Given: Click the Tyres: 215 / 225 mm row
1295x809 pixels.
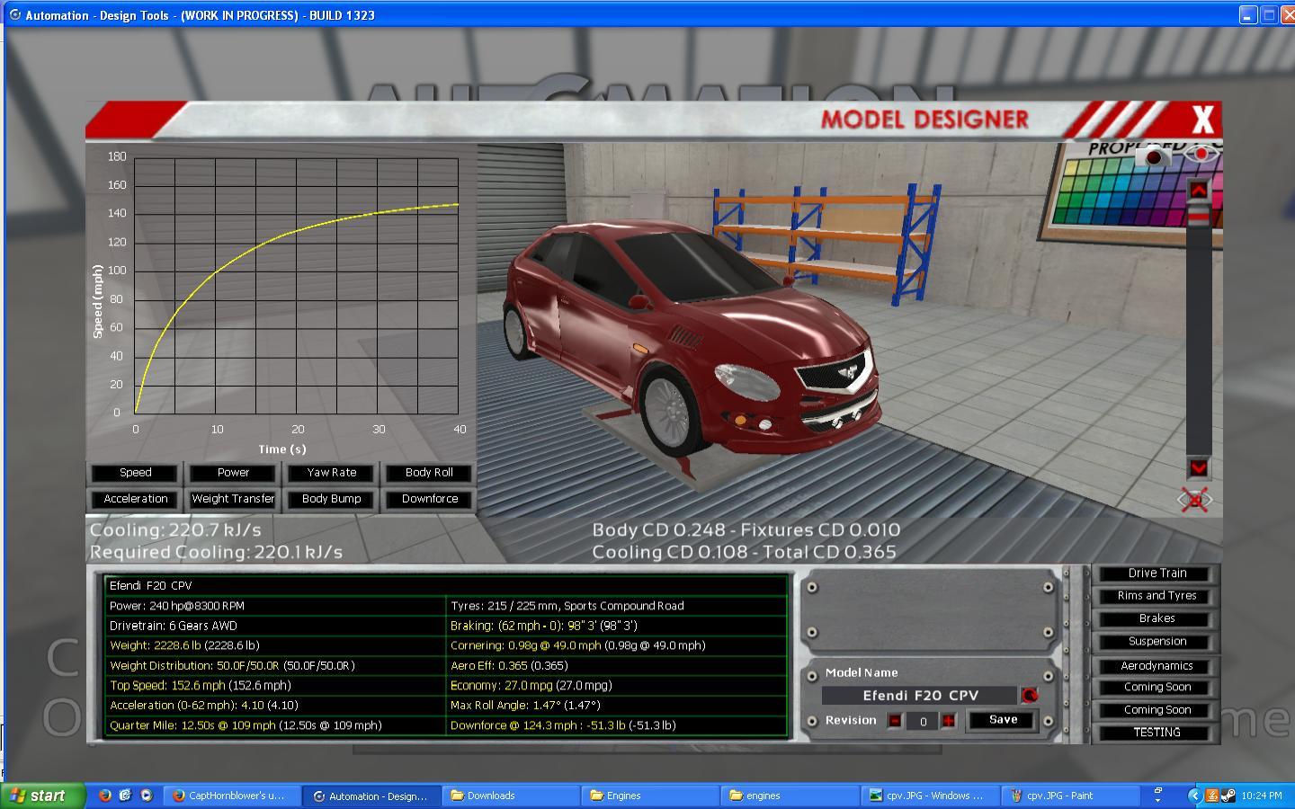Looking at the screenshot, I should [x=617, y=606].
